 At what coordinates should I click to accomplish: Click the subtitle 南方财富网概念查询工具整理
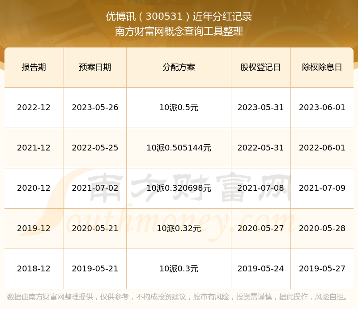click(179, 31)
